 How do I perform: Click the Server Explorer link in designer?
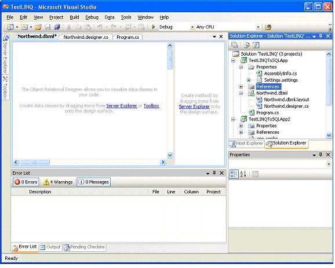point(121,105)
